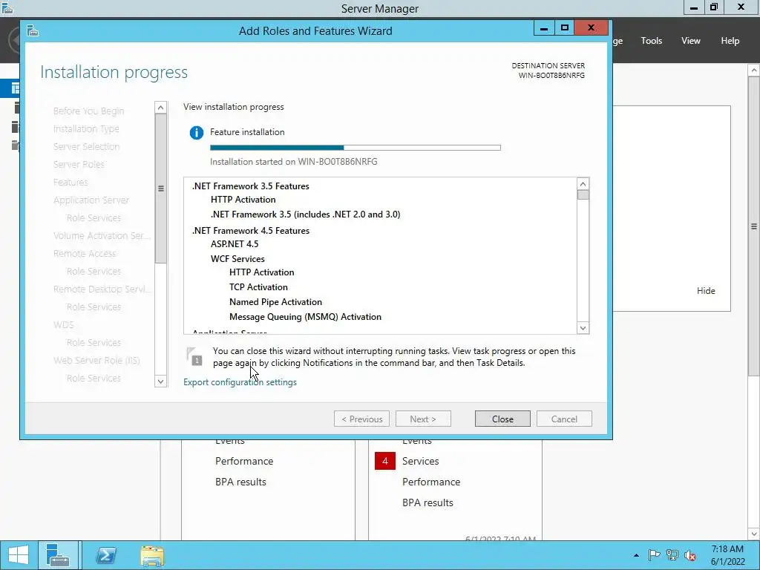This screenshot has width=760, height=570.
Task: Click 'Remote Access' wizard step
Action: coord(85,254)
